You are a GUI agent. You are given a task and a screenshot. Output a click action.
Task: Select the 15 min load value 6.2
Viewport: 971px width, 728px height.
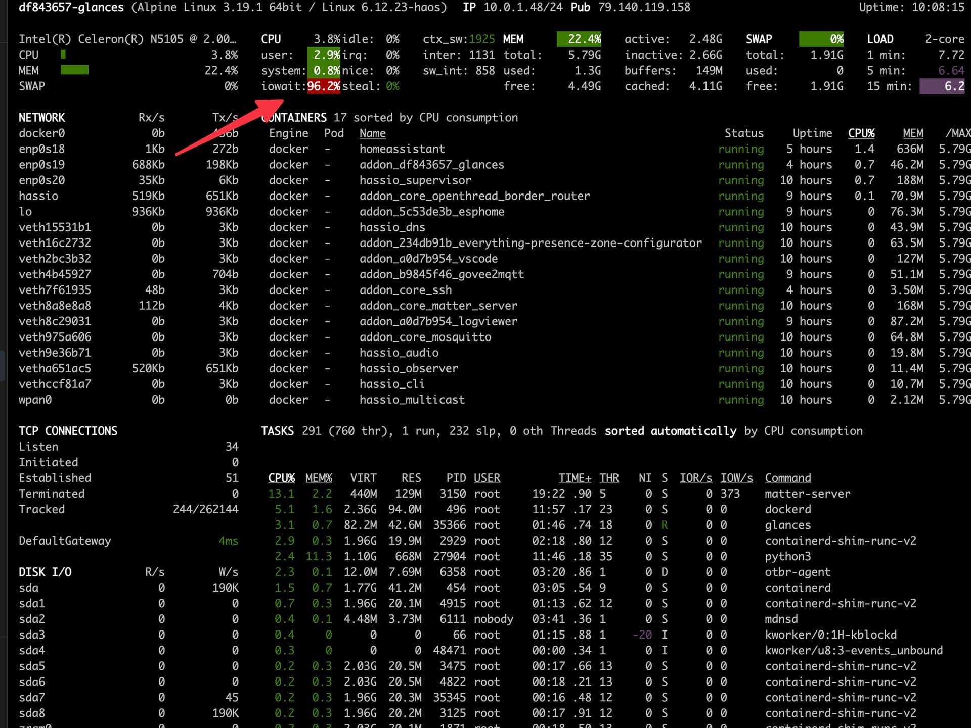(x=942, y=86)
